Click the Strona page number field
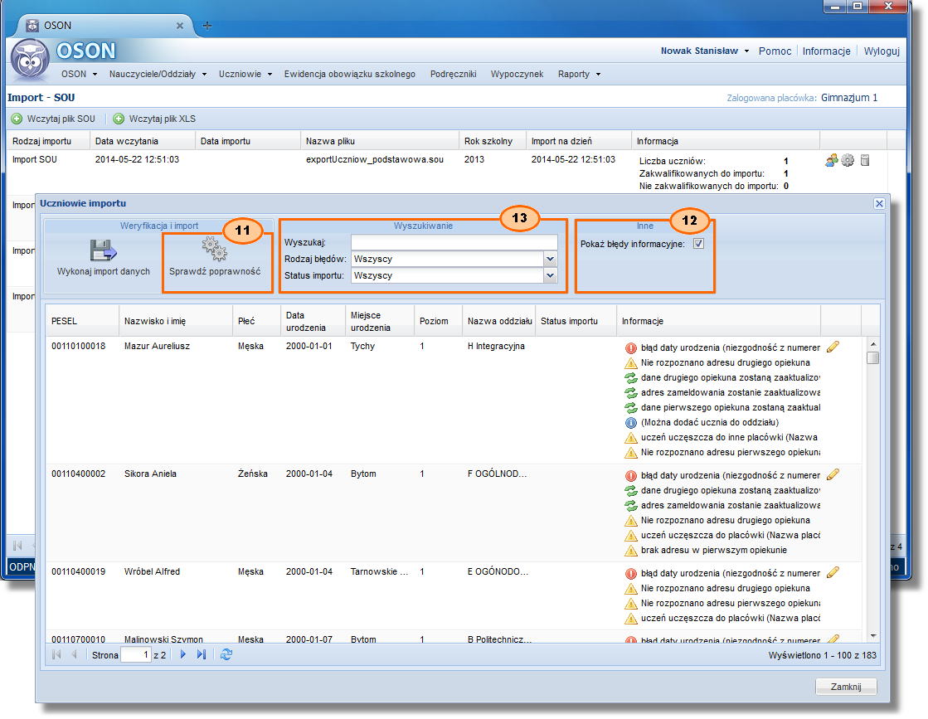The height and width of the screenshot is (719, 928). coord(136,654)
